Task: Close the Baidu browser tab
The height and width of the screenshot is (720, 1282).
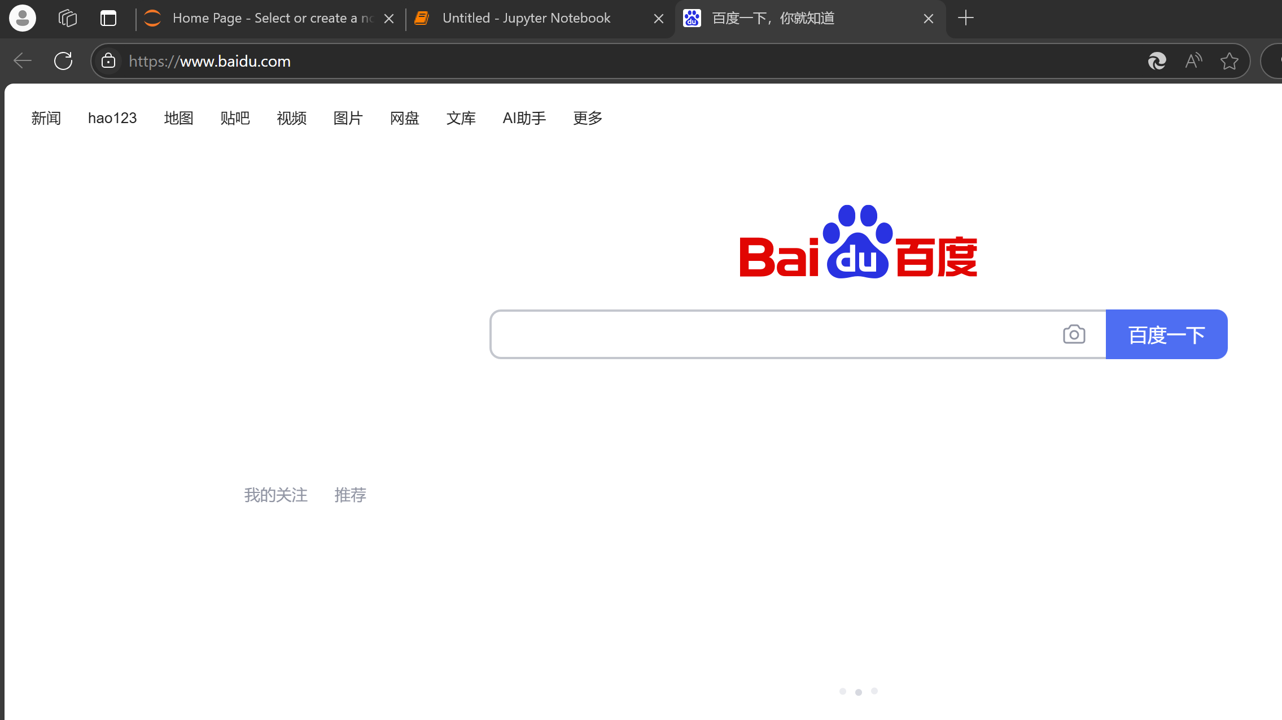Action: pos(928,19)
